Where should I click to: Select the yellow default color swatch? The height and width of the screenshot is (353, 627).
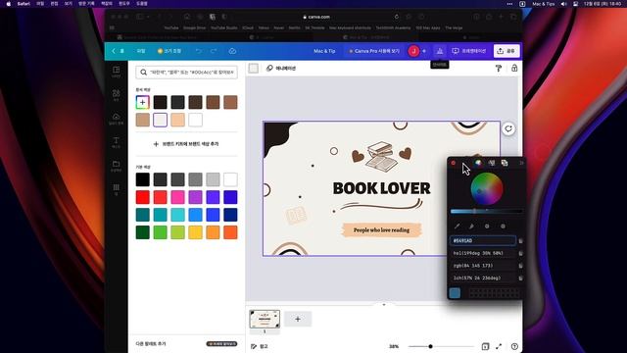[196, 232]
